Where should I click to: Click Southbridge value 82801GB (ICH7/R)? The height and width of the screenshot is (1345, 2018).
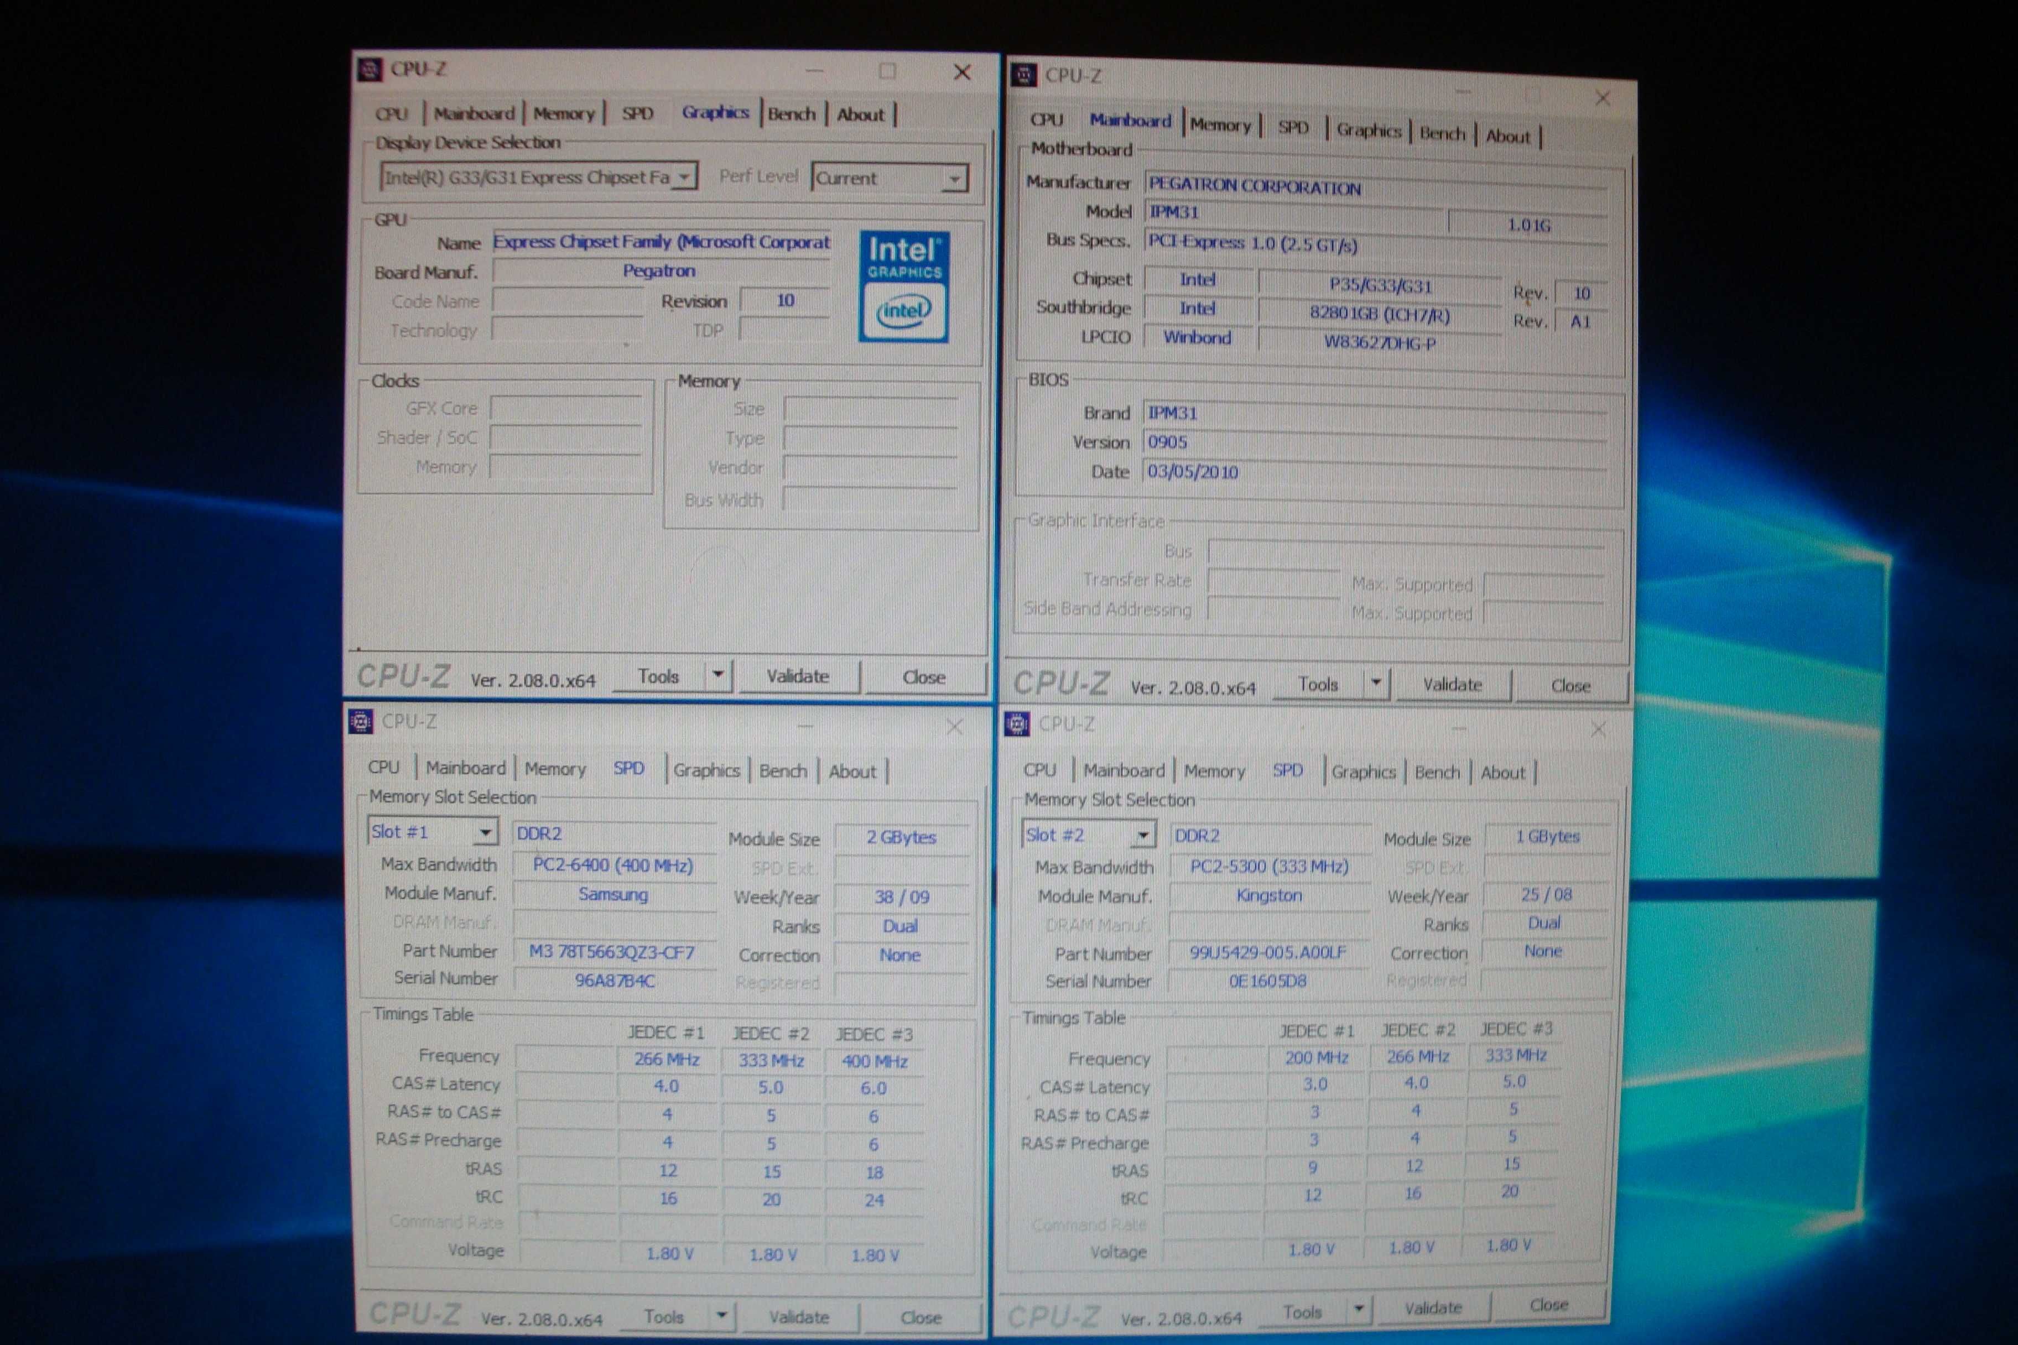[1379, 314]
